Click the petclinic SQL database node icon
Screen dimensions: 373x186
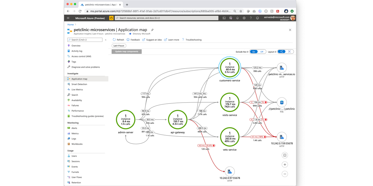pos(281,102)
